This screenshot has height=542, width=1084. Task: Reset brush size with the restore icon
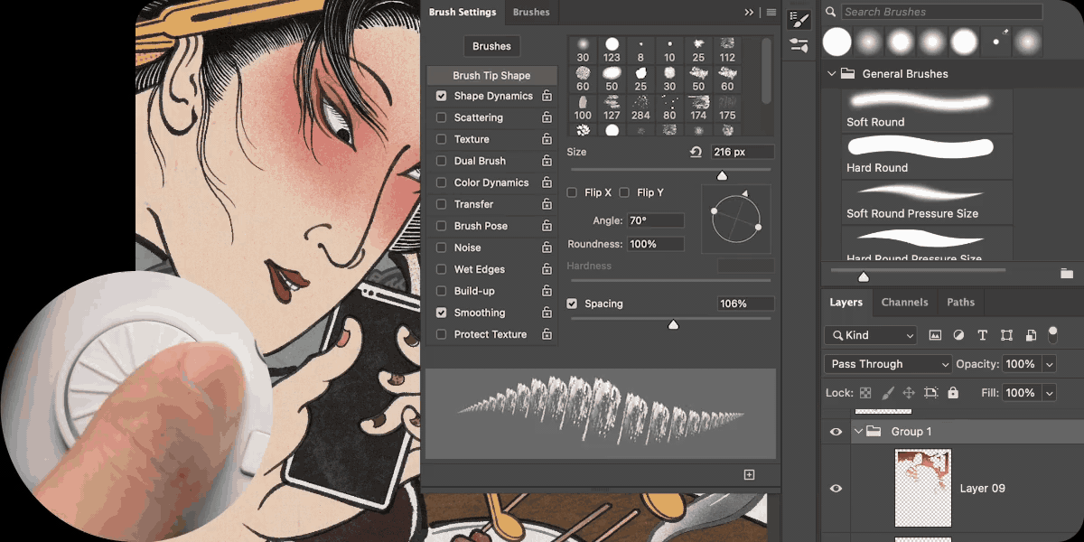pyautogui.click(x=696, y=152)
